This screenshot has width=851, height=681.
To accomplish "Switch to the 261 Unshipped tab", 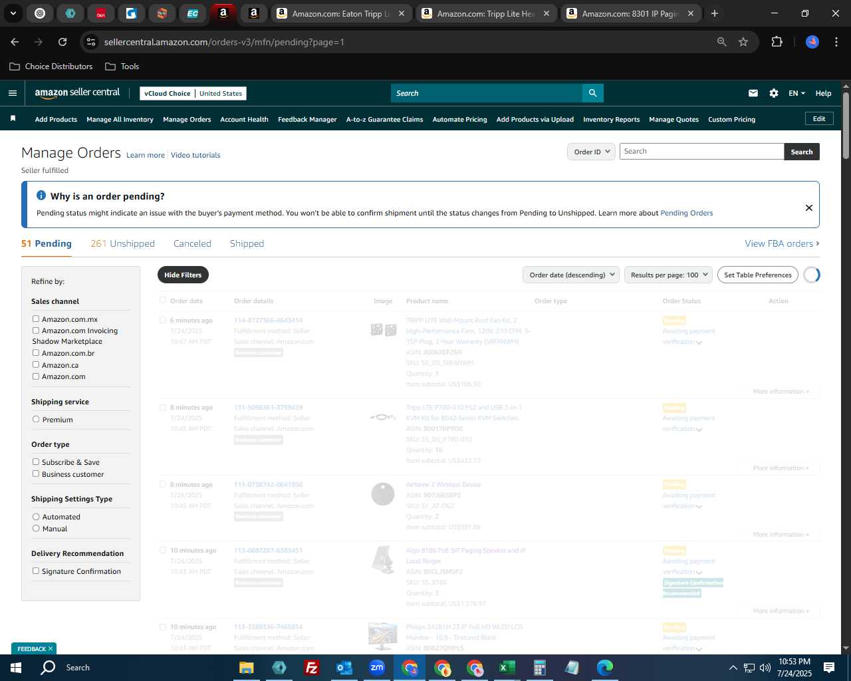I will (122, 243).
